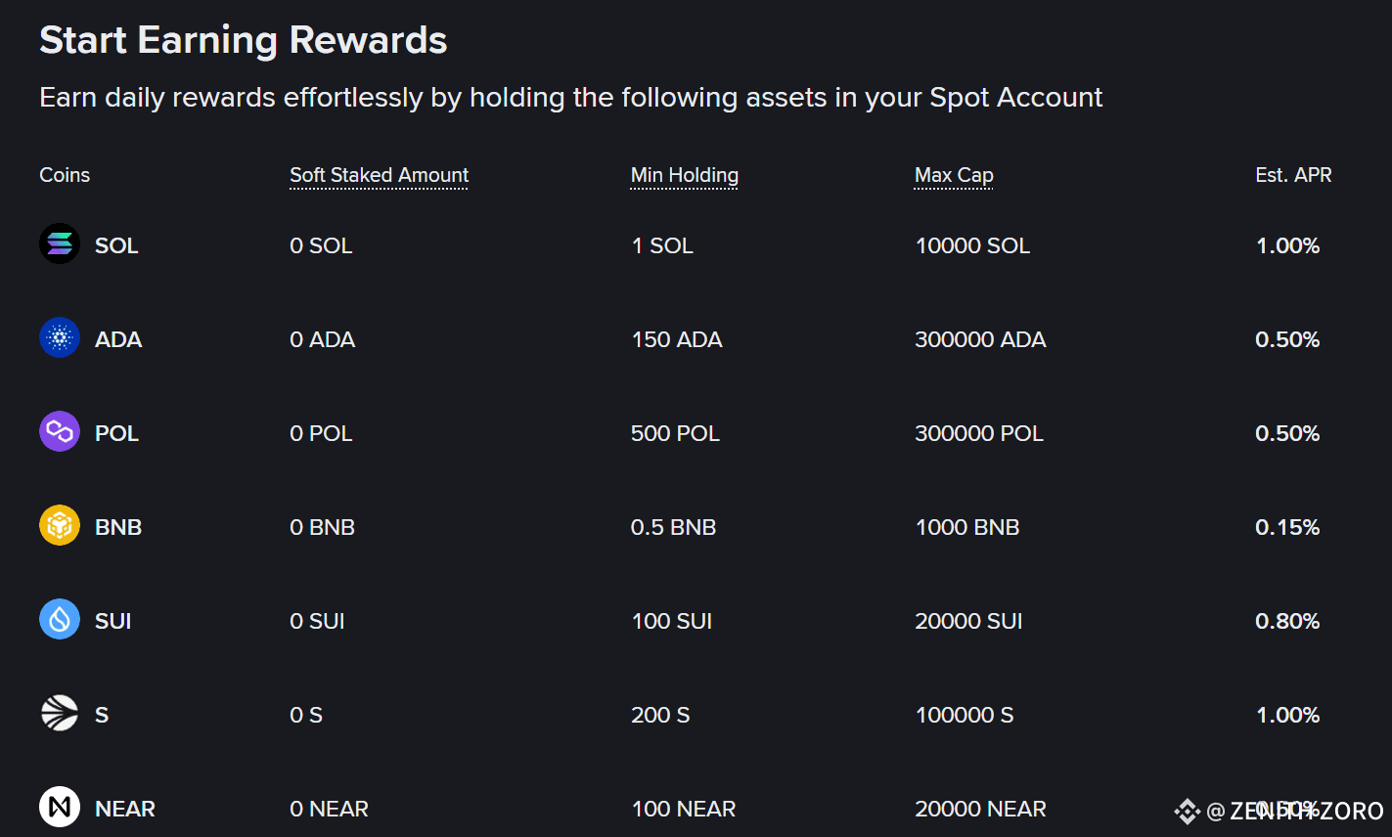Click the NEAR coin icon
The image size is (1392, 837).
pyautogui.click(x=60, y=808)
